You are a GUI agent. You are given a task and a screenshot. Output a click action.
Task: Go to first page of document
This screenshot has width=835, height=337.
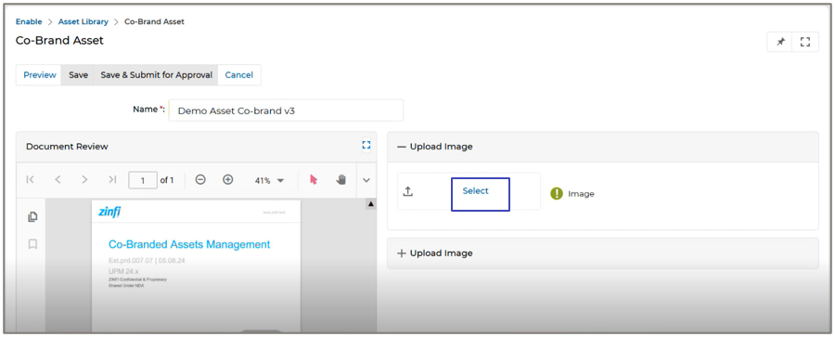pyautogui.click(x=31, y=180)
